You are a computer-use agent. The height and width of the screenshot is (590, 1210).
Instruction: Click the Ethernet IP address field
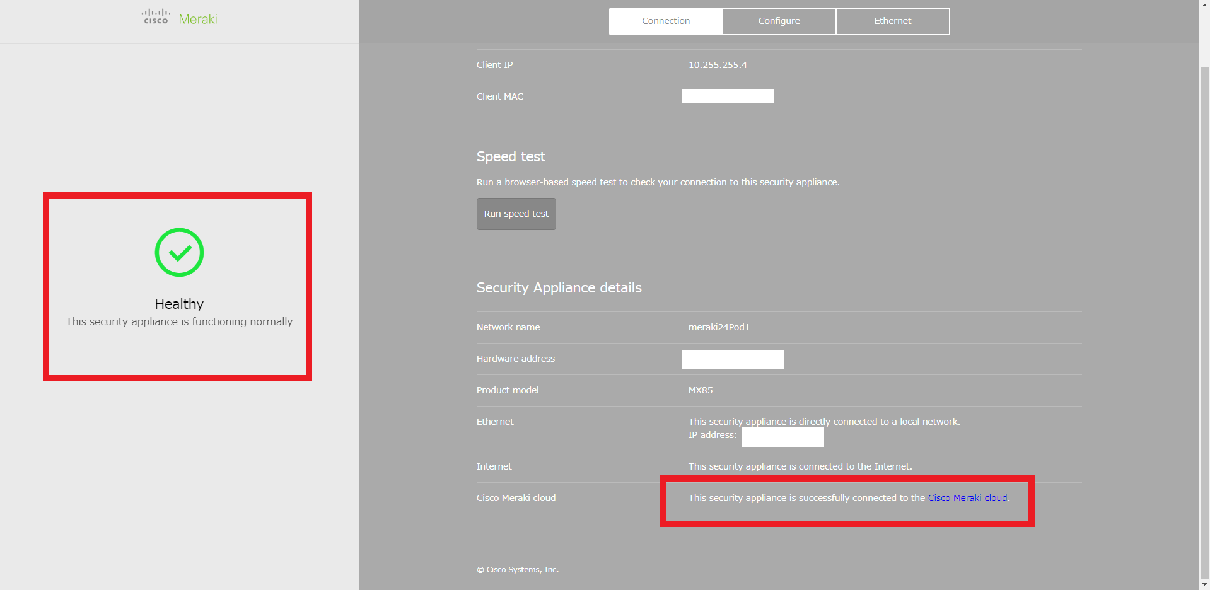[782, 437]
